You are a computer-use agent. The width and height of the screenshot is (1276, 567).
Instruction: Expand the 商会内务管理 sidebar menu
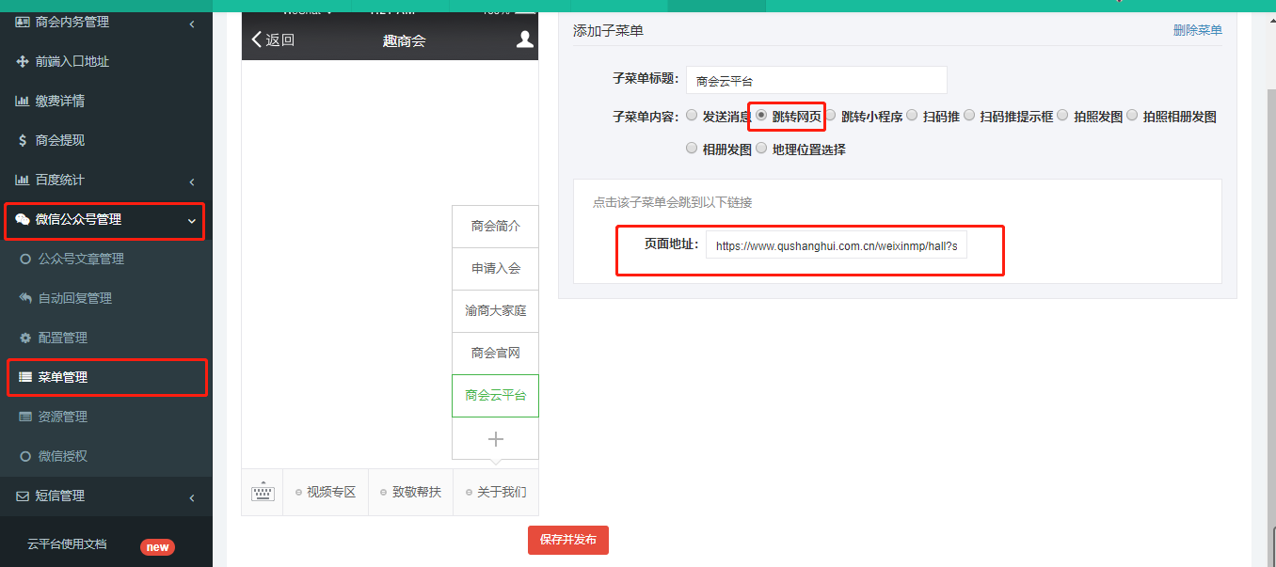(x=192, y=23)
